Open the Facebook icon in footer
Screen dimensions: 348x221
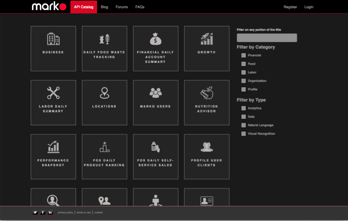(43, 213)
